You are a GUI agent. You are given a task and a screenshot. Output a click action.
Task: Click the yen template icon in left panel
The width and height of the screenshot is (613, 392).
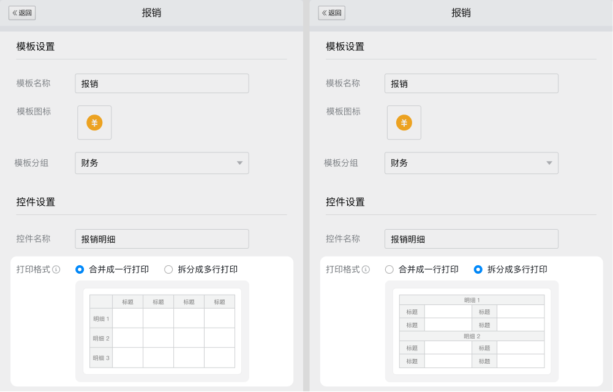[94, 123]
